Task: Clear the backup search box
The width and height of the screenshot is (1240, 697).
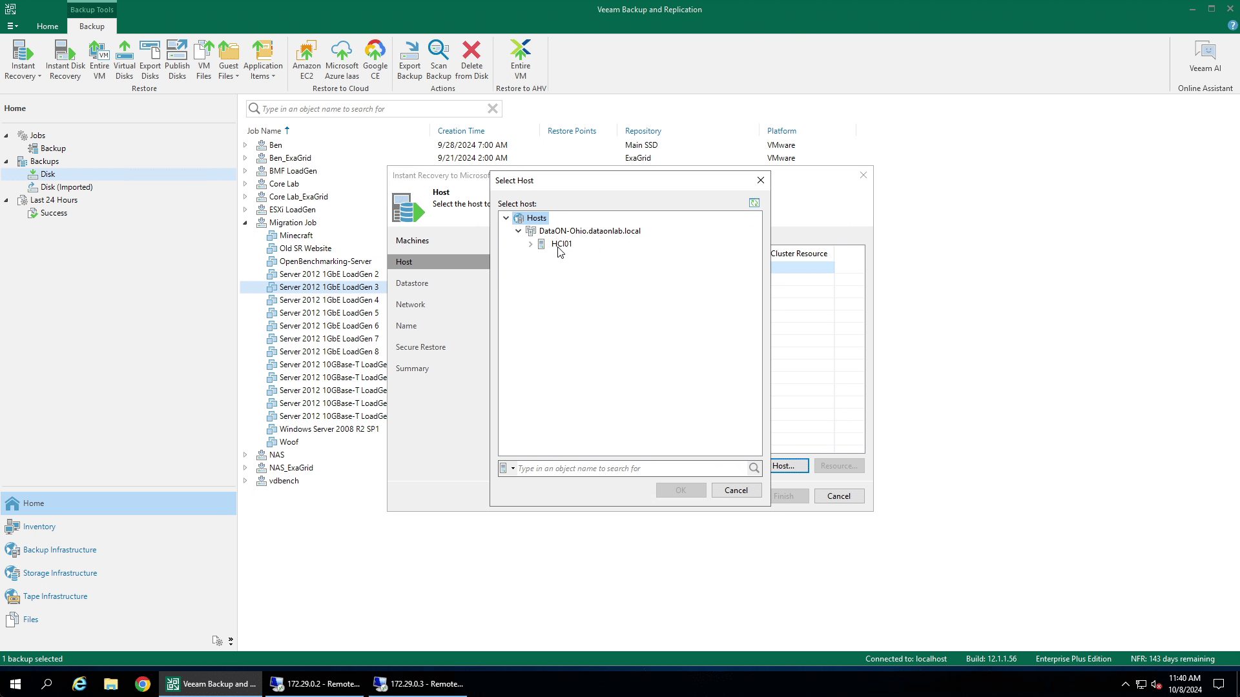Action: tap(492, 108)
